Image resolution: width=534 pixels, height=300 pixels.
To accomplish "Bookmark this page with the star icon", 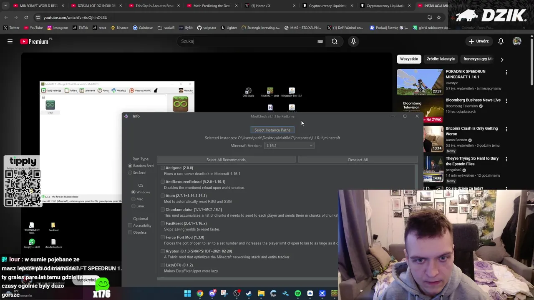I will point(439,17).
